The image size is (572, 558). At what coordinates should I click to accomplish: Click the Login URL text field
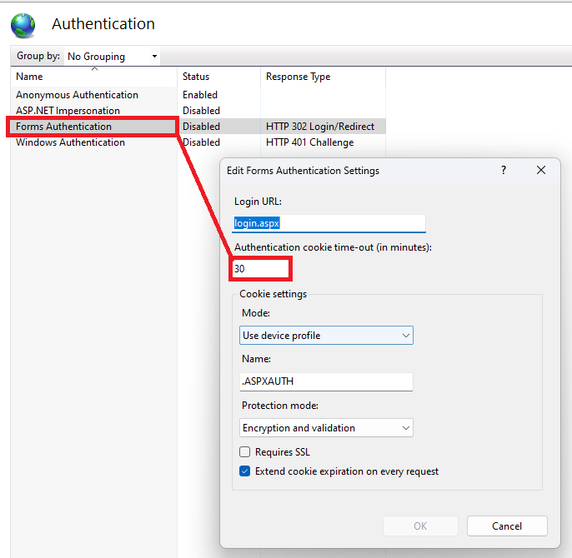[329, 223]
